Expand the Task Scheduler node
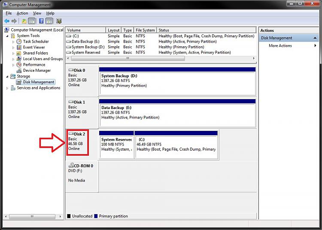322x230 pixels. 13,42
